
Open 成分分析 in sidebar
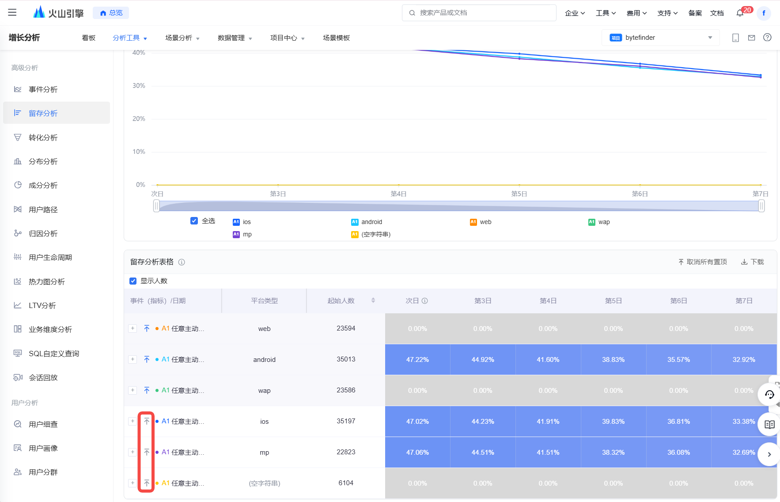click(x=57, y=185)
